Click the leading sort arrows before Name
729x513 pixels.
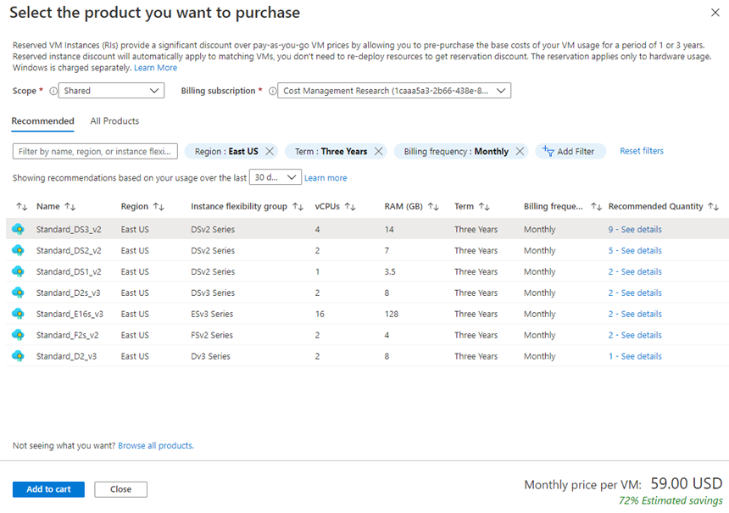point(22,207)
